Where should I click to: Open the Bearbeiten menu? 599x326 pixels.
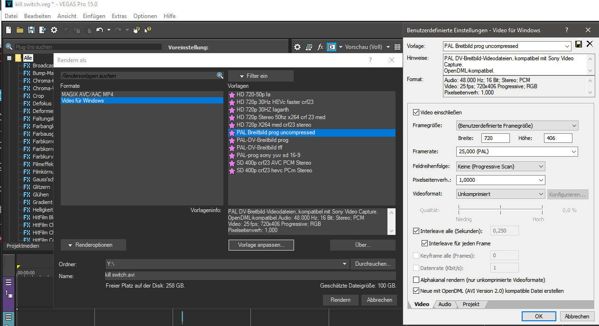[x=37, y=16]
